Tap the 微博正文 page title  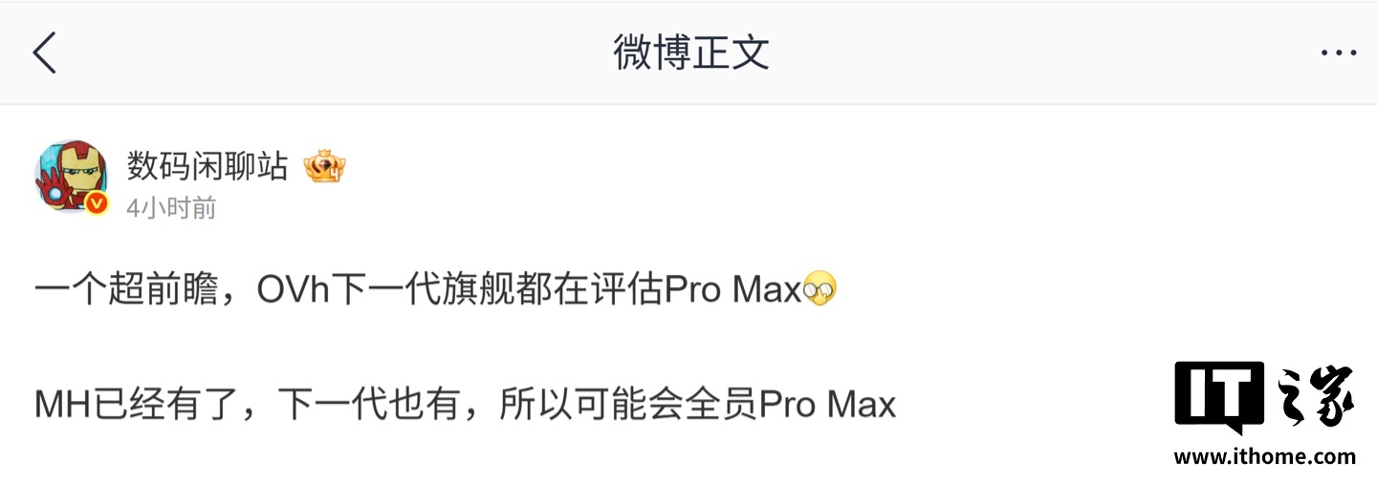pos(691,52)
